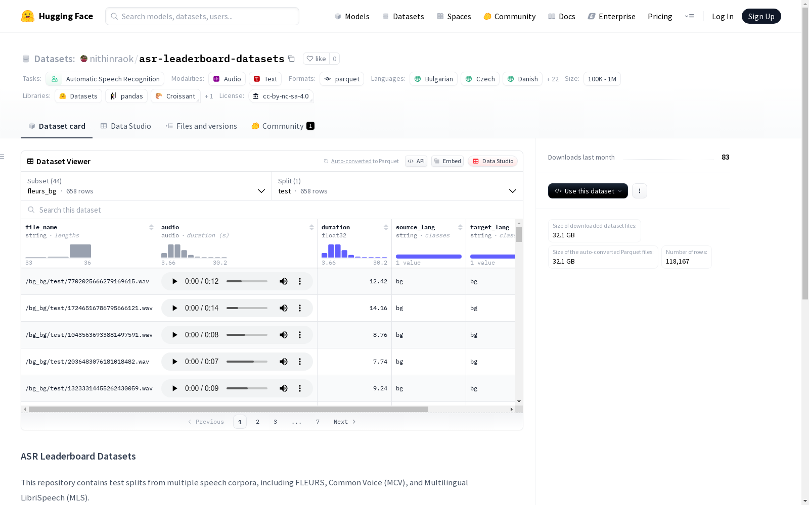Open the parquet format tag
Image resolution: width=809 pixels, height=505 pixels.
click(x=342, y=79)
